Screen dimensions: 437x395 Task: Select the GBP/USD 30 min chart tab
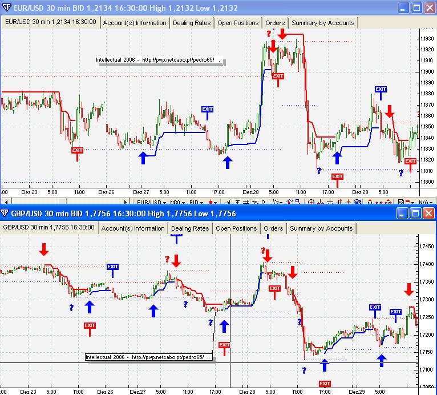[x=48, y=227]
